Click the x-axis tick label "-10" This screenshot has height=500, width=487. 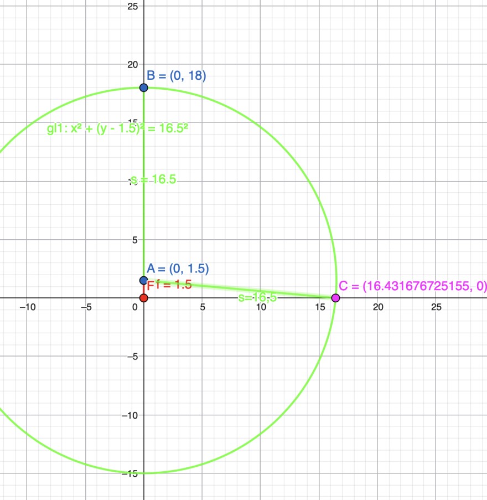pos(27,307)
